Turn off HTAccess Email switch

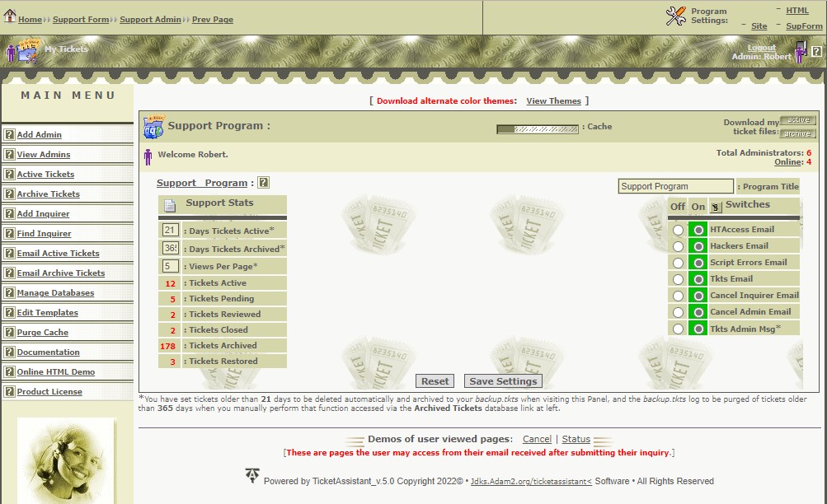678,229
